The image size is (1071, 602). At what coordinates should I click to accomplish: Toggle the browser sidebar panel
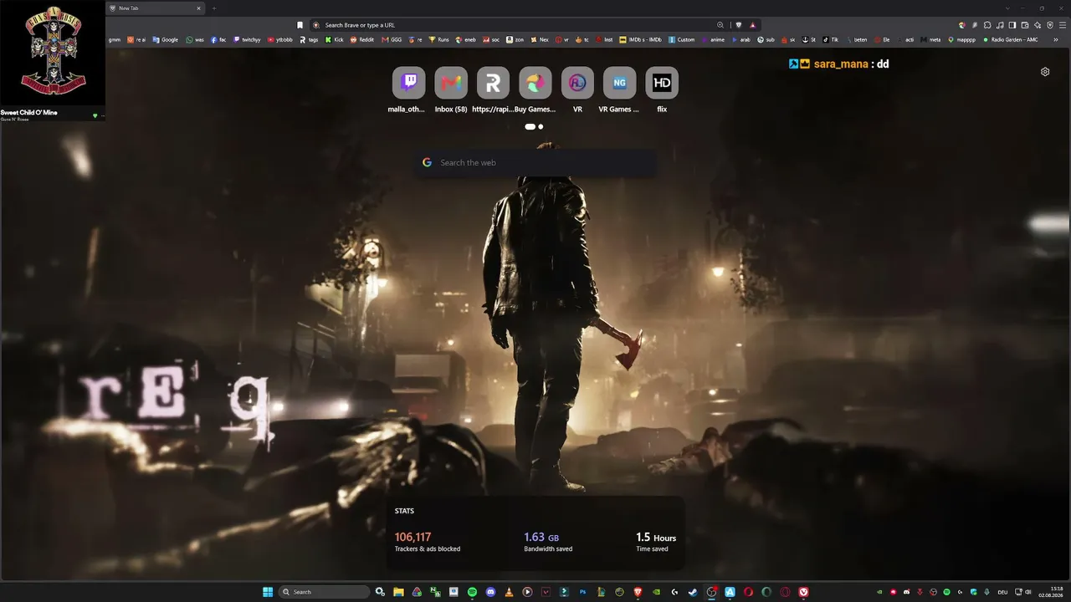(x=1012, y=25)
